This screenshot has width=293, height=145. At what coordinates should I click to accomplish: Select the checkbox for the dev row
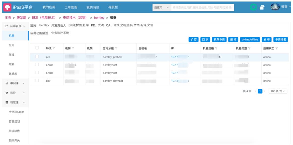[37, 81]
